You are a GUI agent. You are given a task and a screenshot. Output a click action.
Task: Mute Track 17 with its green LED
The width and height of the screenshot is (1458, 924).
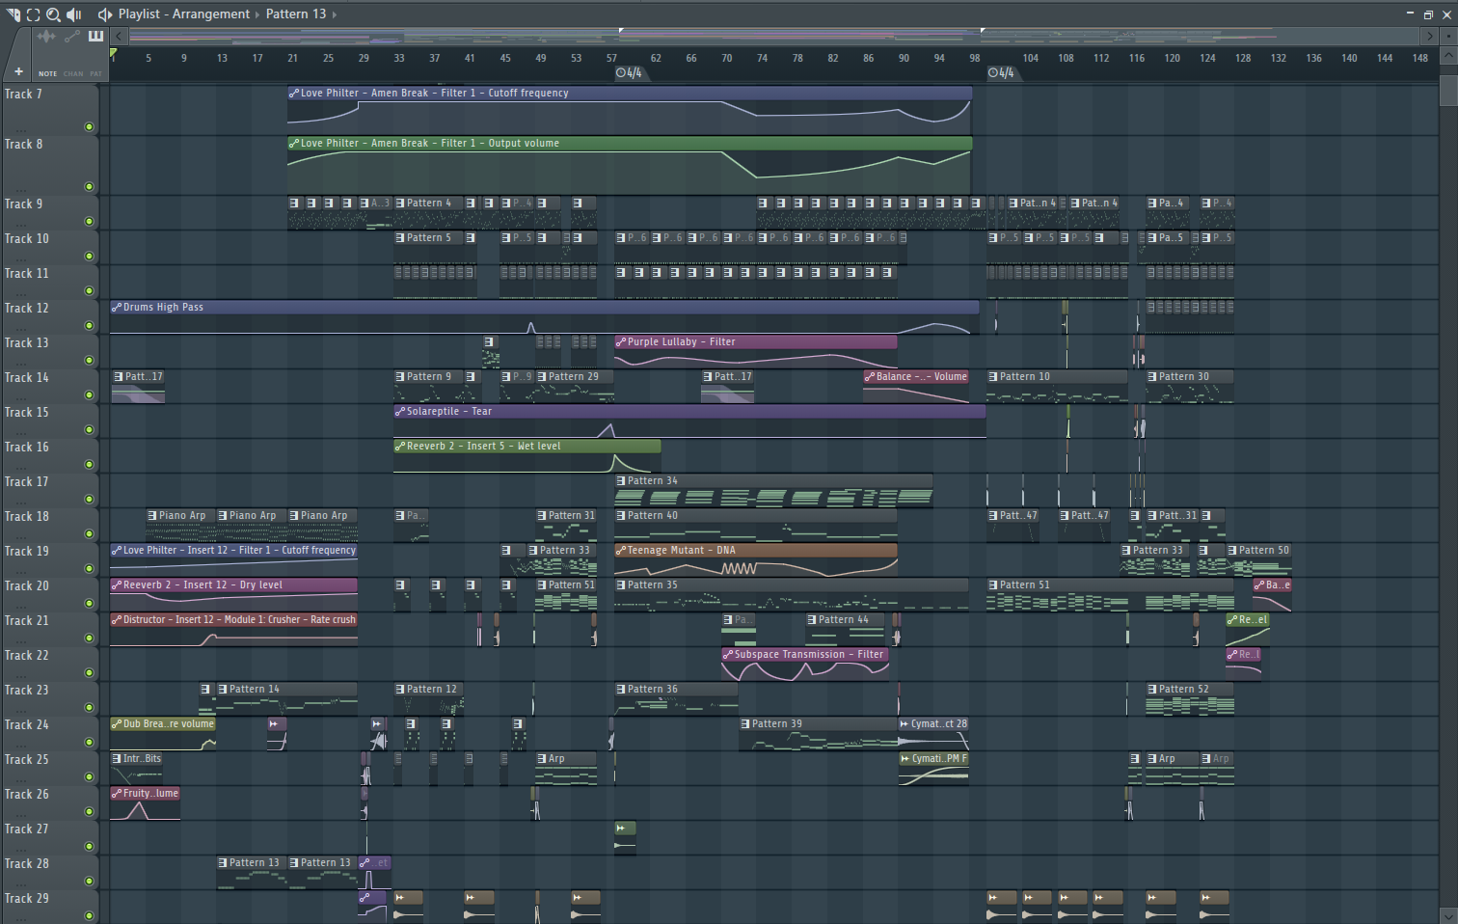coord(90,500)
